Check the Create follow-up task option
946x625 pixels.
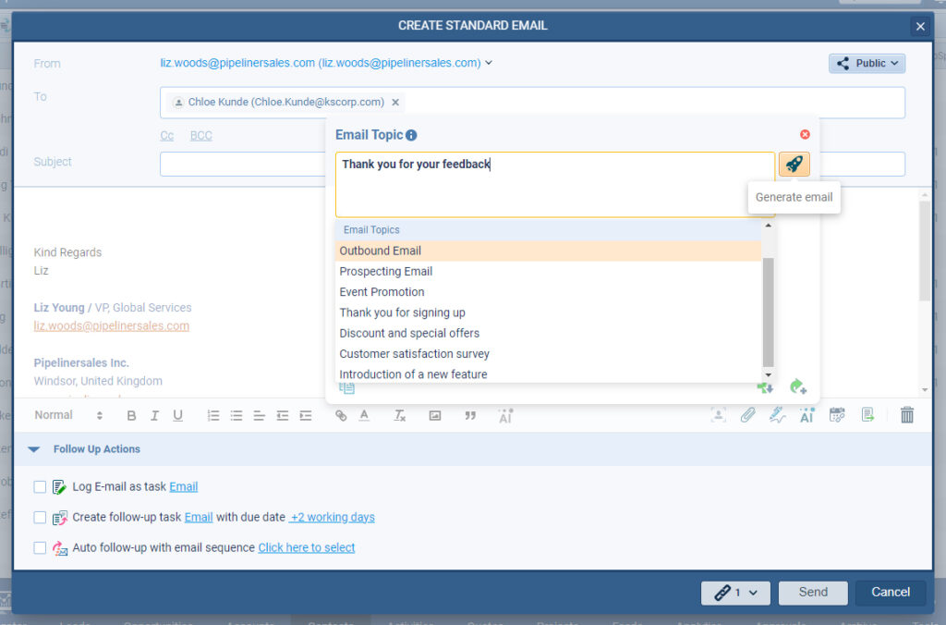pos(39,517)
